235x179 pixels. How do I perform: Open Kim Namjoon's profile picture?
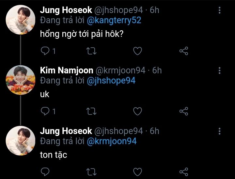click(21, 80)
